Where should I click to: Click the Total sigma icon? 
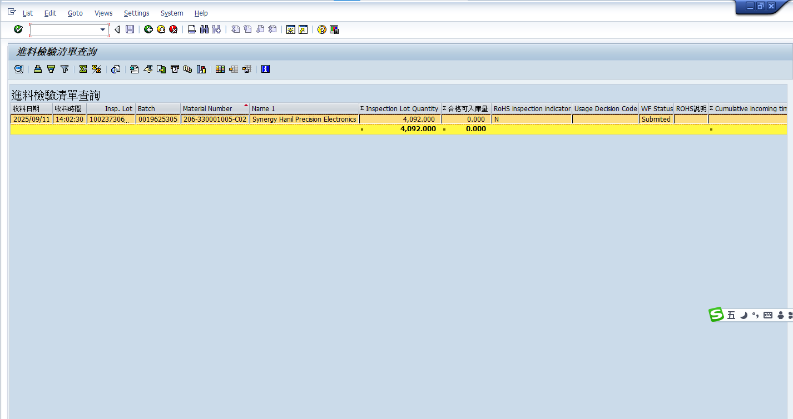pos(83,69)
